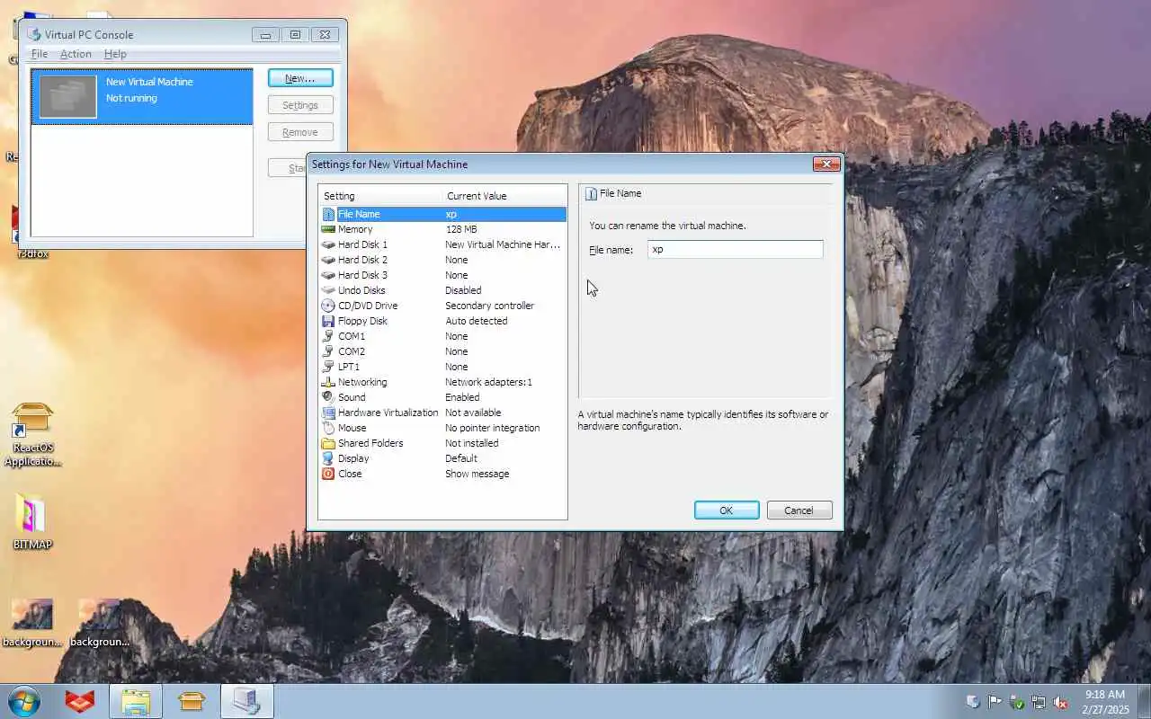Click the 128 MB memory value
The image size is (1151, 719).
461,229
